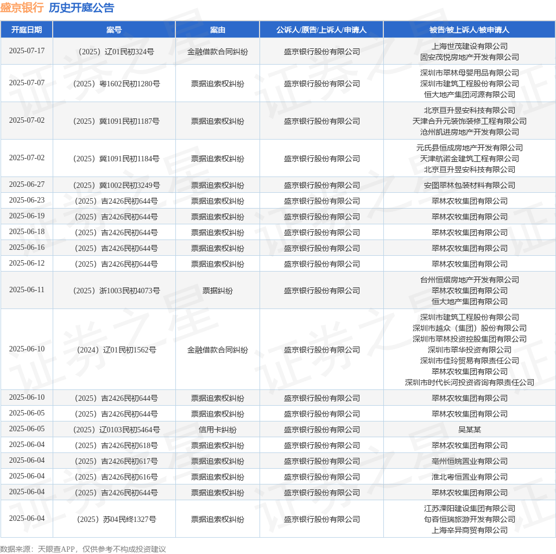Click the 票据纠纷 cell for case 浙1003民初4073号
The image size is (556, 554).
pyautogui.click(x=217, y=290)
